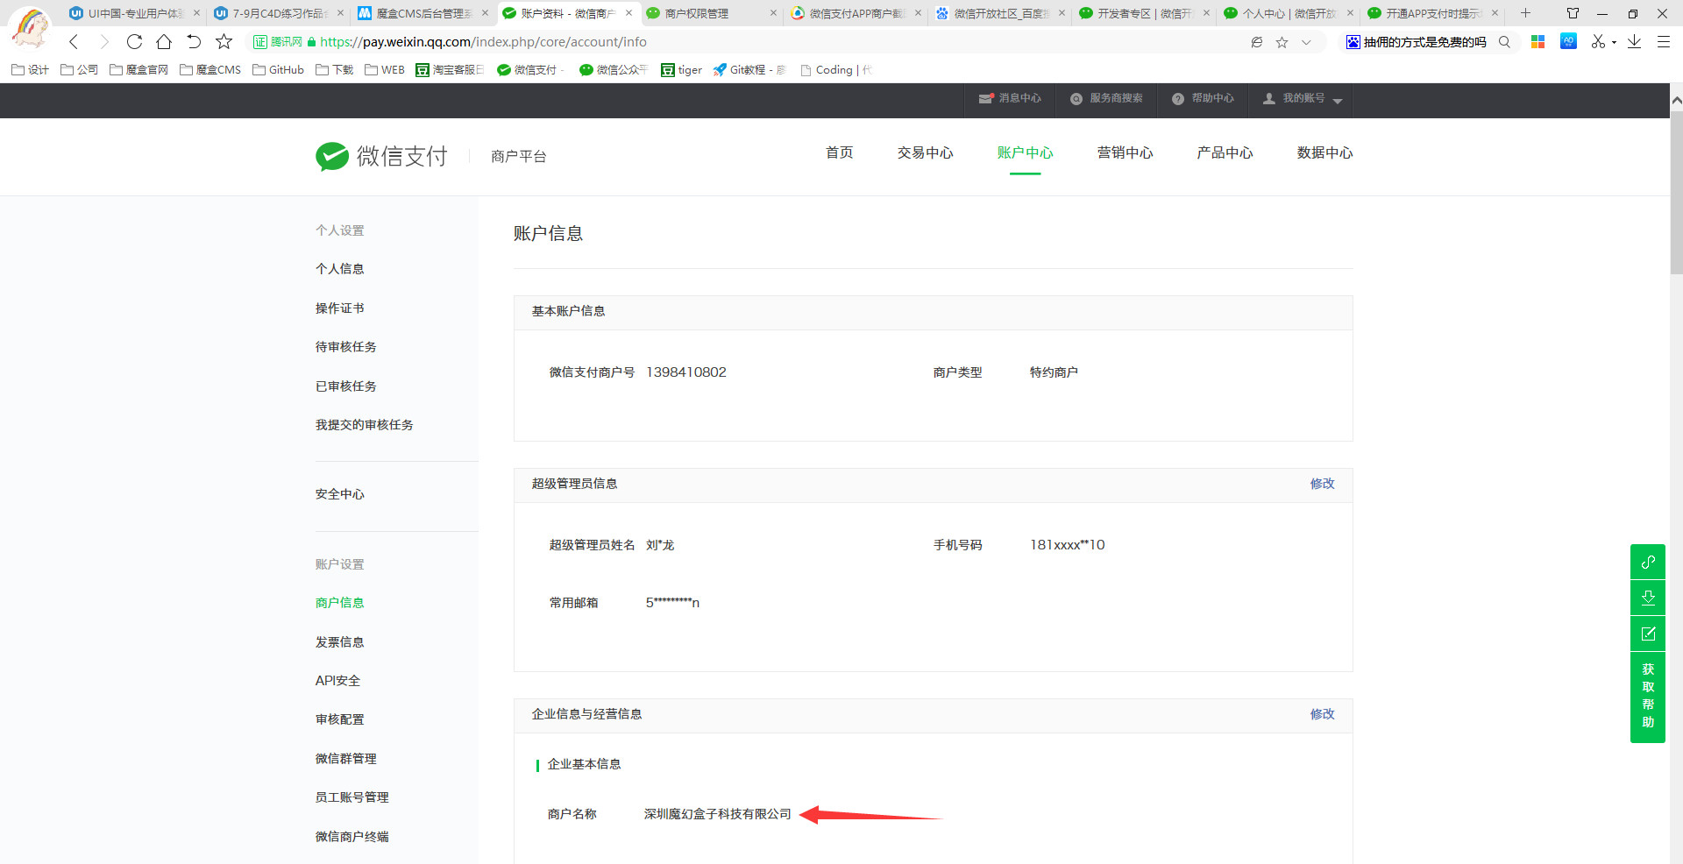This screenshot has width=1683, height=864.
Task: Click the 微信支付 logo
Action: point(381,156)
